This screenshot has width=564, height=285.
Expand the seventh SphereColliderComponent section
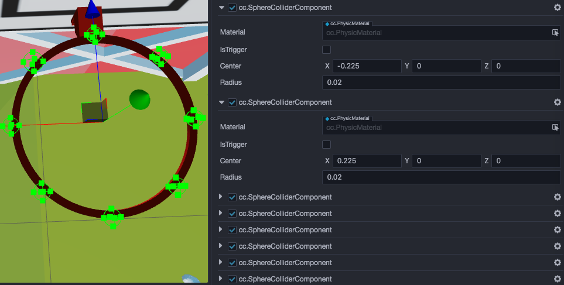pyautogui.click(x=221, y=262)
